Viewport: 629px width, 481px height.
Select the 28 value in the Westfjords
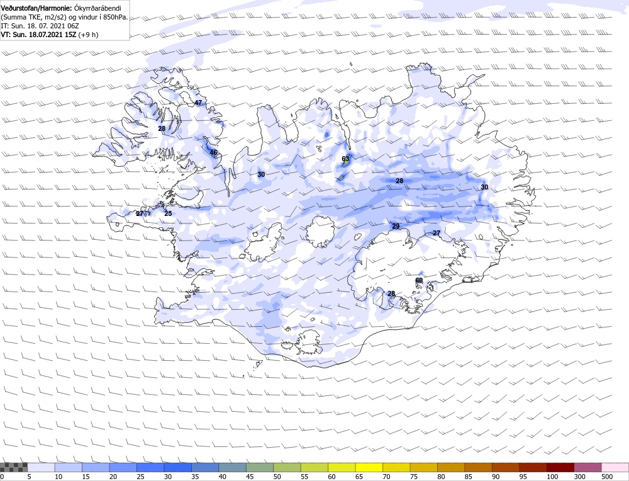coord(162,128)
